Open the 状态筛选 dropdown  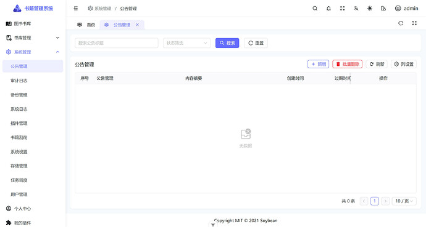(186, 43)
